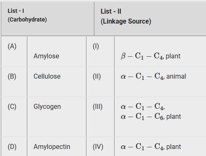Viewport: 206px width, 156px height.
Task: Click the (C) row label
Action: (x=12, y=107)
